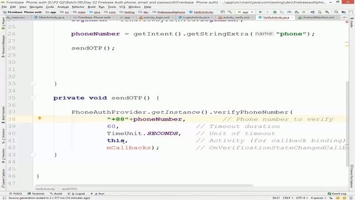Click the 38:21 cursor position indicator
355x200 pixels.
[x=276, y=198]
